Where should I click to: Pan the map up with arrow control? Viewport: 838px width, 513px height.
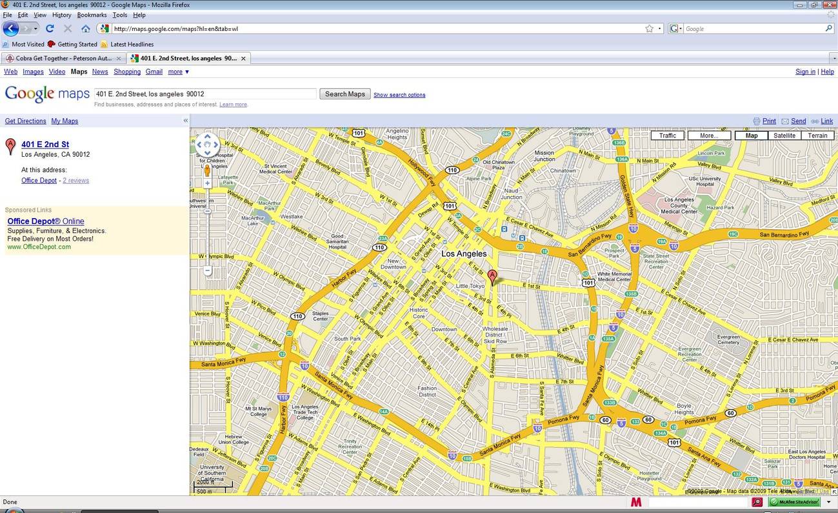[207, 137]
